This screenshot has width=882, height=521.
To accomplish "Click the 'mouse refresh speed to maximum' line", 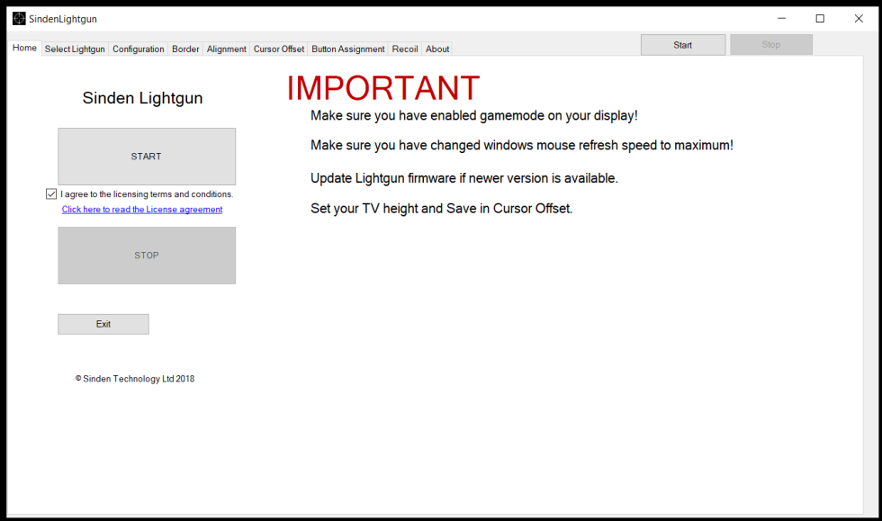I will click(522, 145).
